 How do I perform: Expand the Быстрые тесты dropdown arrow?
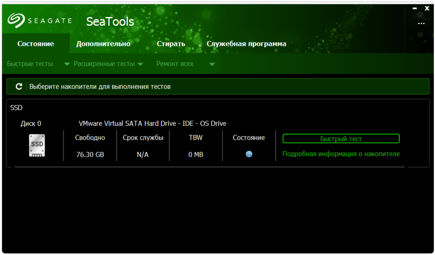pyautogui.click(x=67, y=64)
